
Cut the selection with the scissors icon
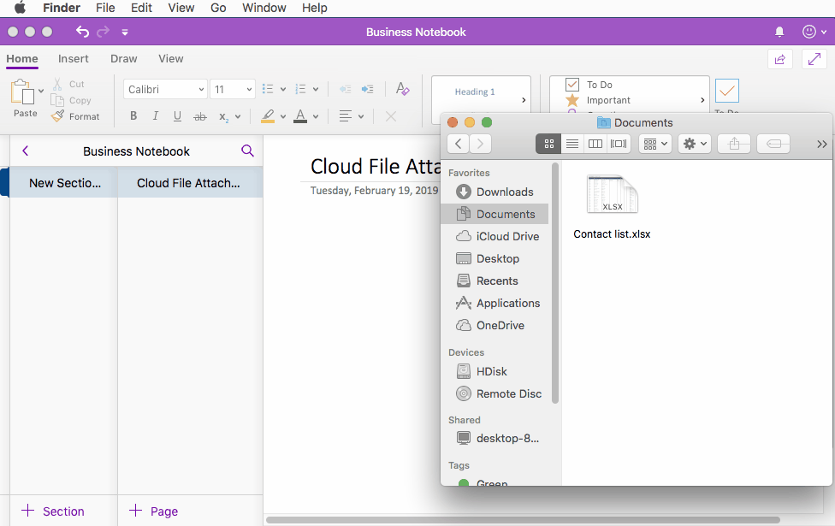click(x=57, y=84)
